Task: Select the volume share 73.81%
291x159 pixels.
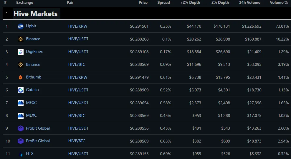Action: (282, 26)
